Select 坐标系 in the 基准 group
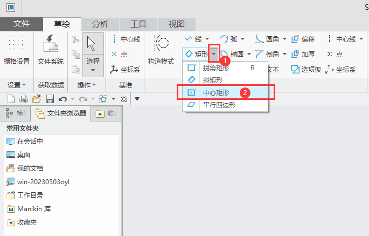 tap(125, 69)
